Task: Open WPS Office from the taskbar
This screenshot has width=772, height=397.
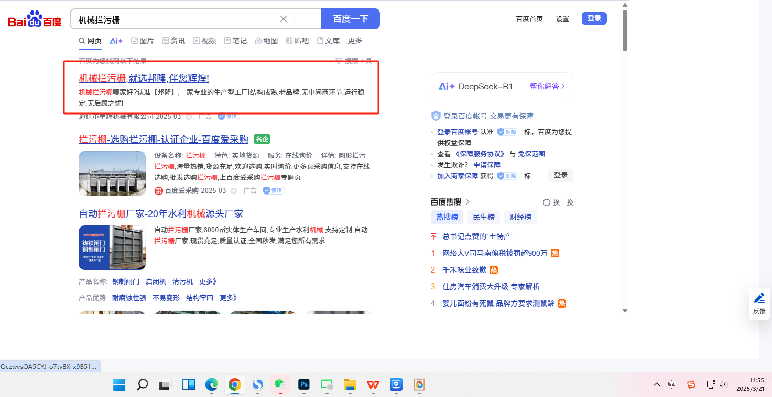Action: pyautogui.click(x=373, y=384)
